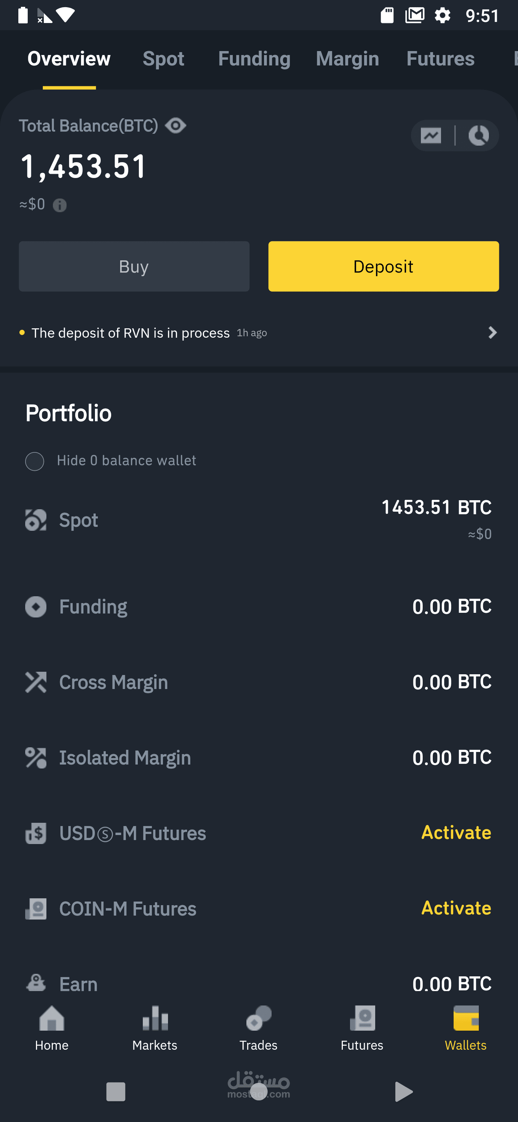Switch to the Funding tab
Viewport: 518px width, 1122px height.
254,59
